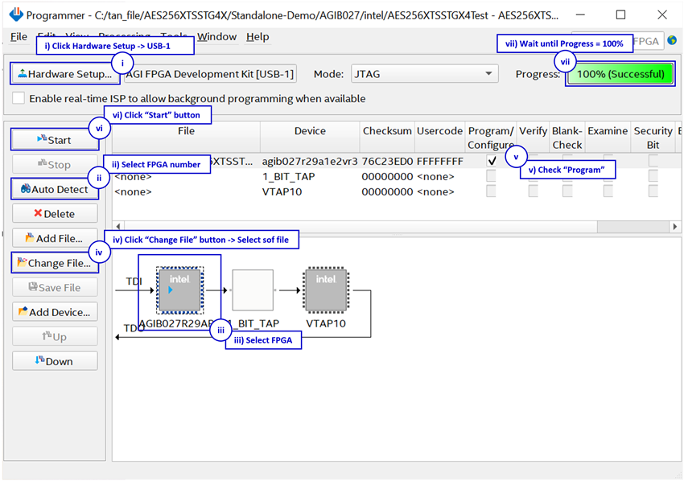Open the Mode JTAG dropdown
This screenshot has width=684, height=481.
click(x=424, y=74)
